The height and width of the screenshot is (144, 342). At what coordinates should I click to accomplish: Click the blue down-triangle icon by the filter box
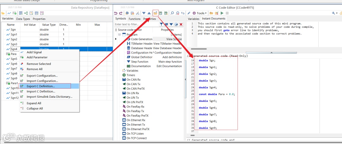[171, 24]
